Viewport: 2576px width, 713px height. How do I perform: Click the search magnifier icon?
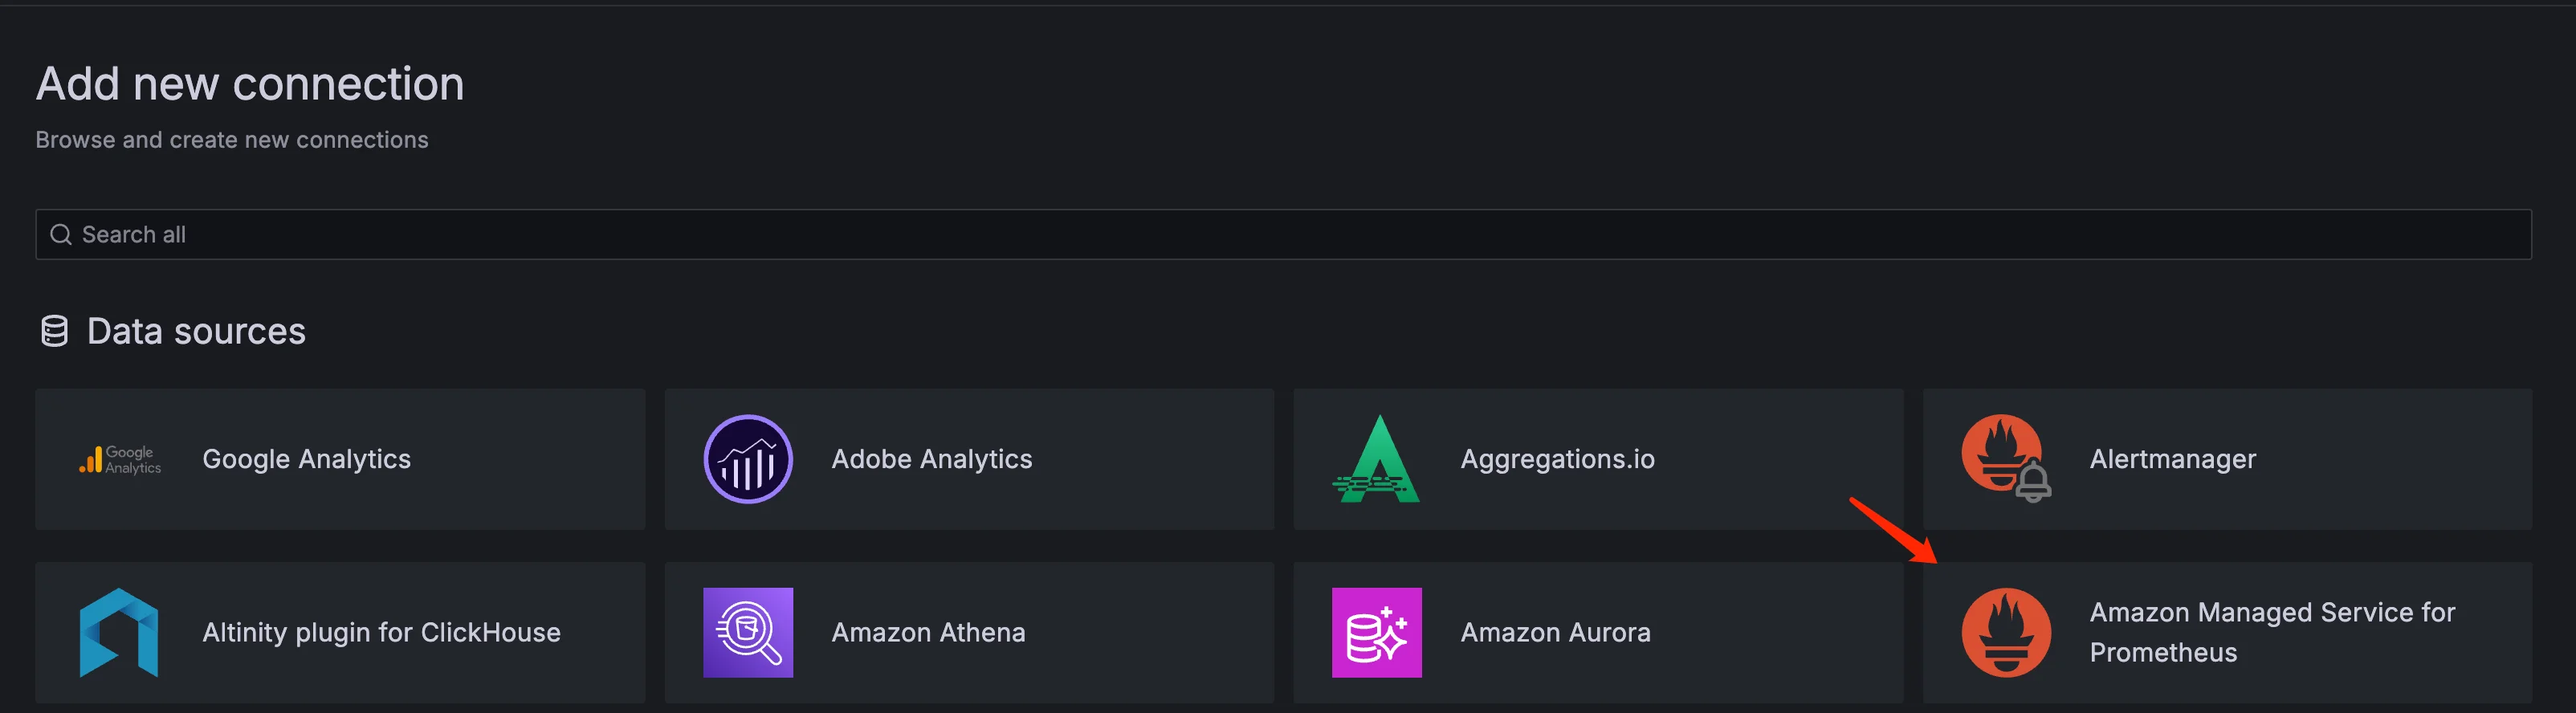pyautogui.click(x=61, y=235)
